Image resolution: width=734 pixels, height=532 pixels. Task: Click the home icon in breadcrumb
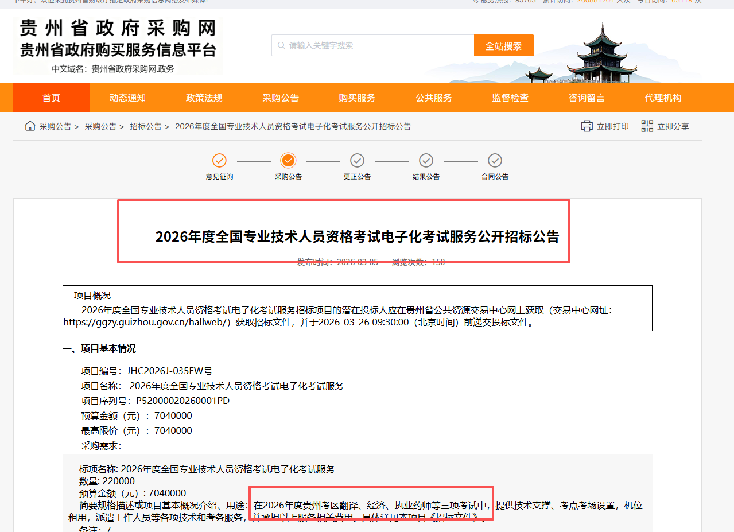(30, 126)
